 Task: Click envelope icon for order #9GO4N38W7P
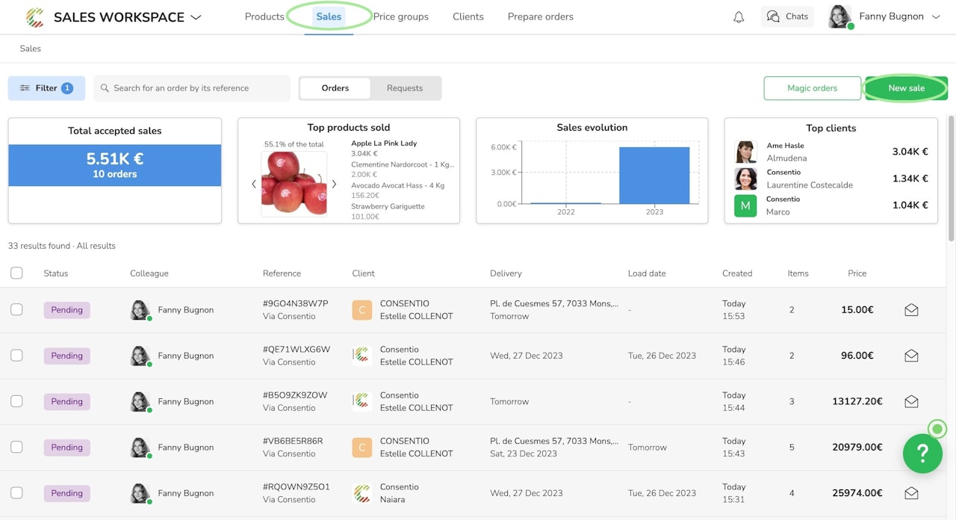[911, 310]
